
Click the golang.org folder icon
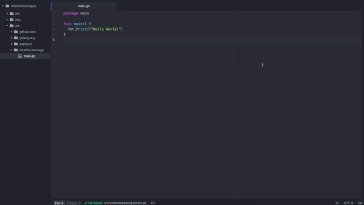(x=16, y=38)
